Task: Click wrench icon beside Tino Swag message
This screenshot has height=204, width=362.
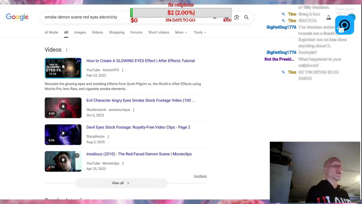Action: point(283,14)
